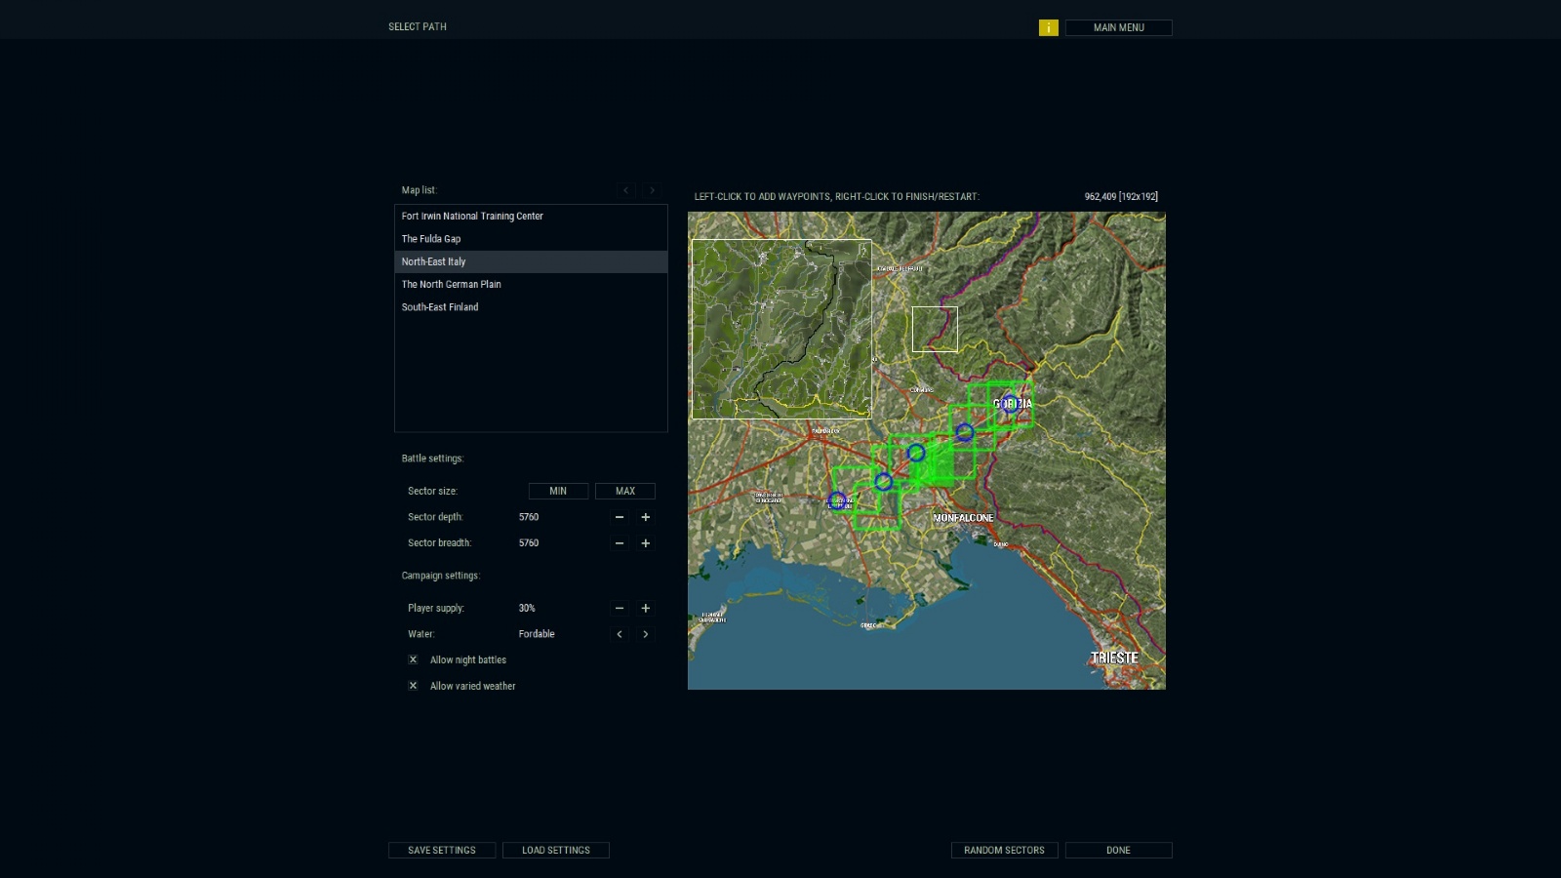Open the Main Menu
Screen dimensions: 1561x878
(1118, 28)
